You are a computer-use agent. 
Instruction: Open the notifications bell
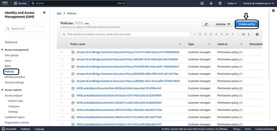pyautogui.click(x=211, y=3)
